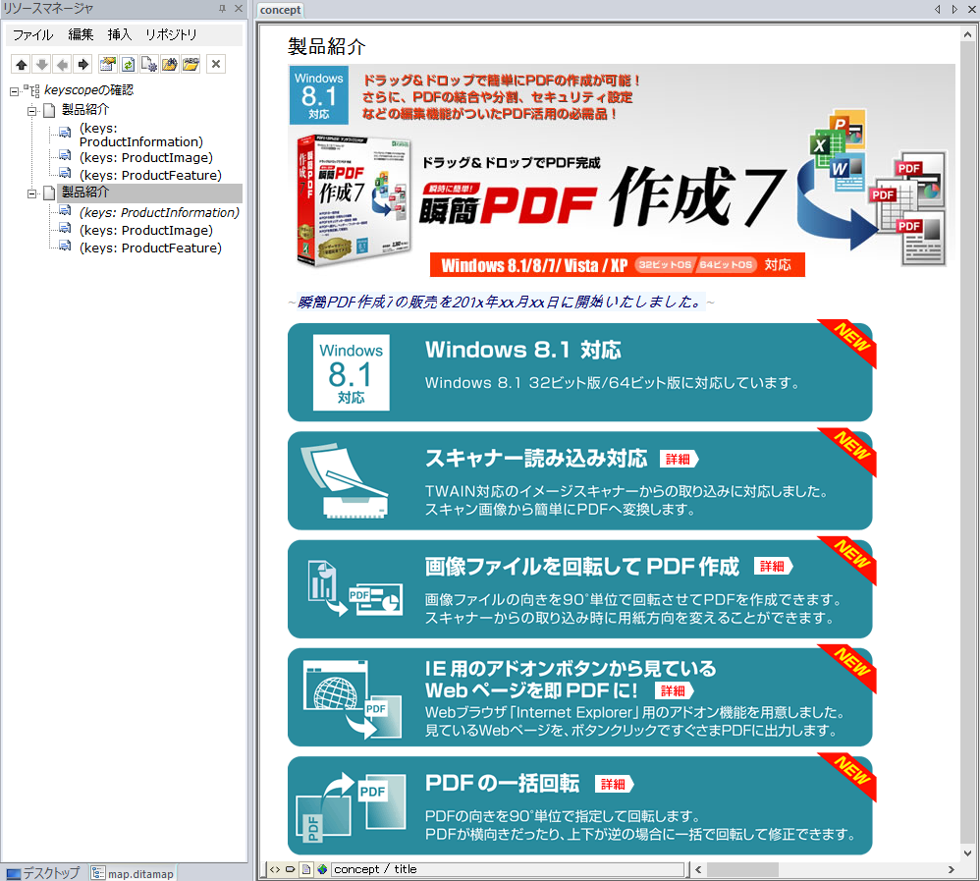Viewport: 980px width, 881px height.
Task: Click the 詳細 button beside 画像ファイルを回転
Action: point(773,567)
